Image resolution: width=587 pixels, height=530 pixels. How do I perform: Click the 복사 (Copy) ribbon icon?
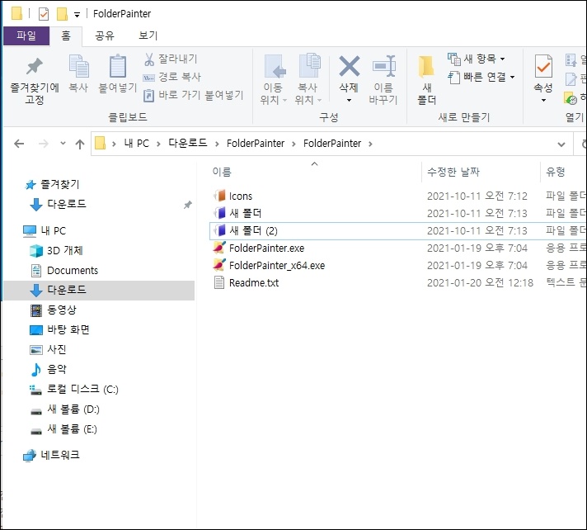78,66
